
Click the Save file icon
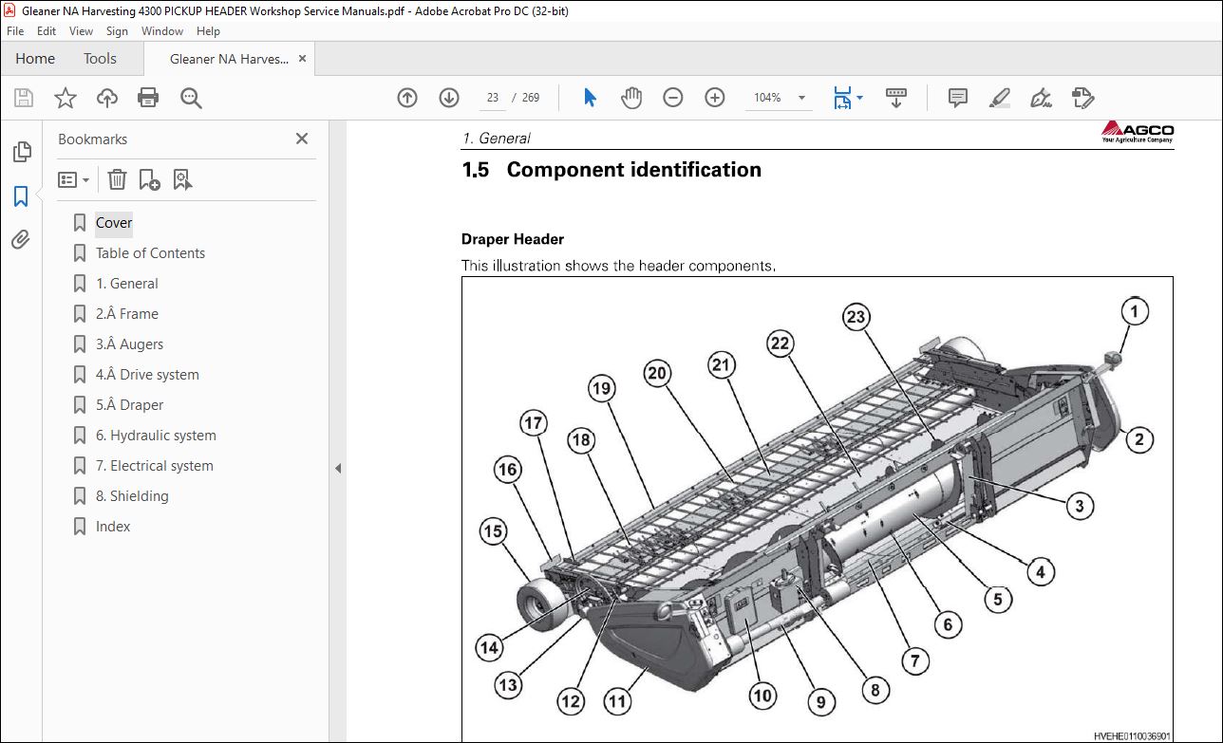(x=24, y=98)
